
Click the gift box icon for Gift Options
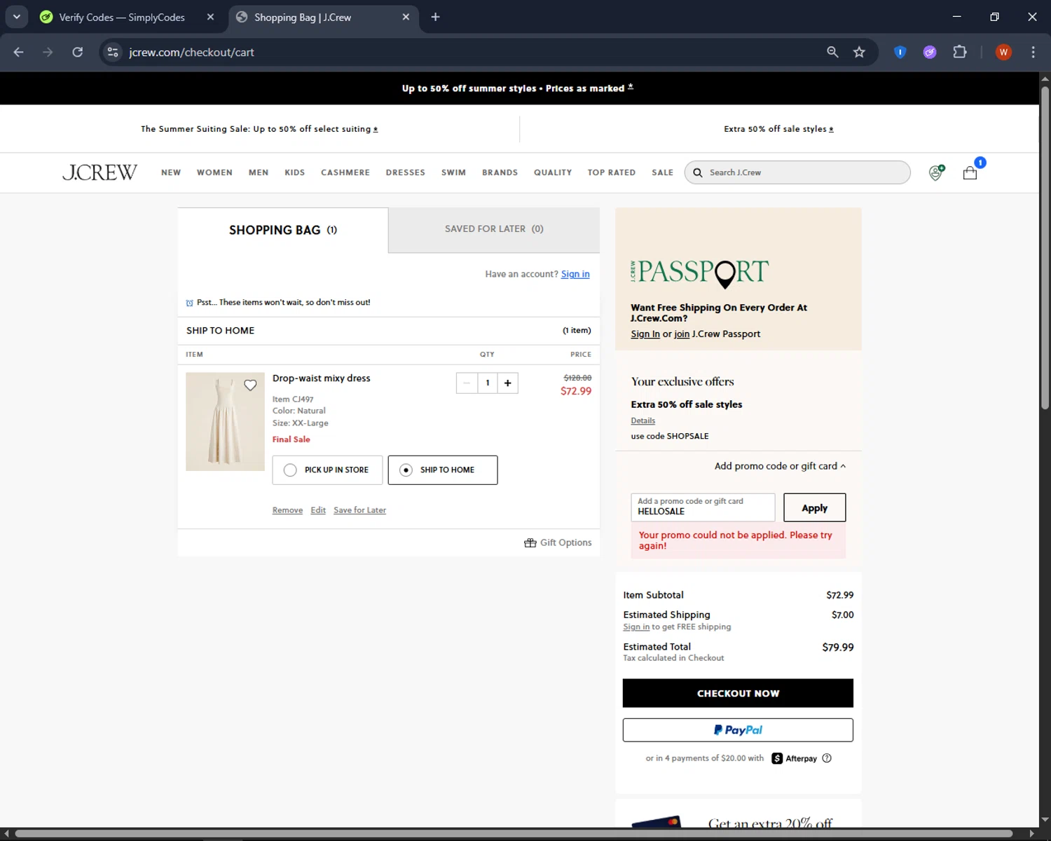pos(530,542)
